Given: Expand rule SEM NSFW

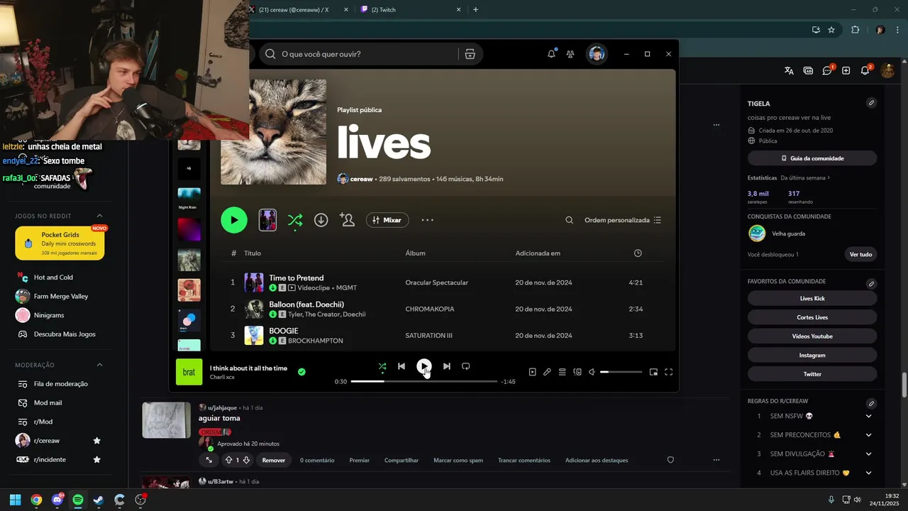Looking at the screenshot, I should (x=868, y=416).
